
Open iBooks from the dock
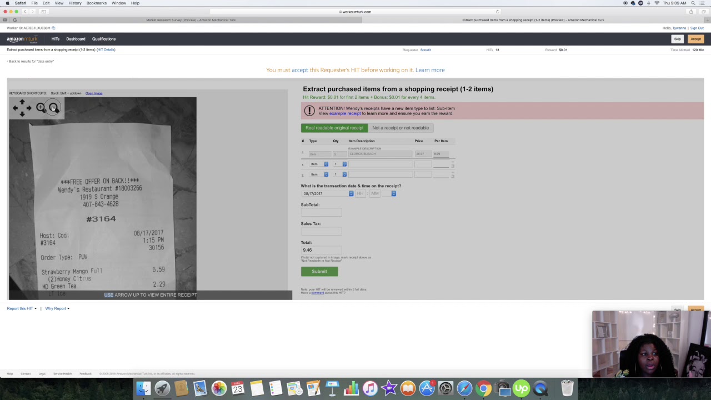click(x=408, y=388)
